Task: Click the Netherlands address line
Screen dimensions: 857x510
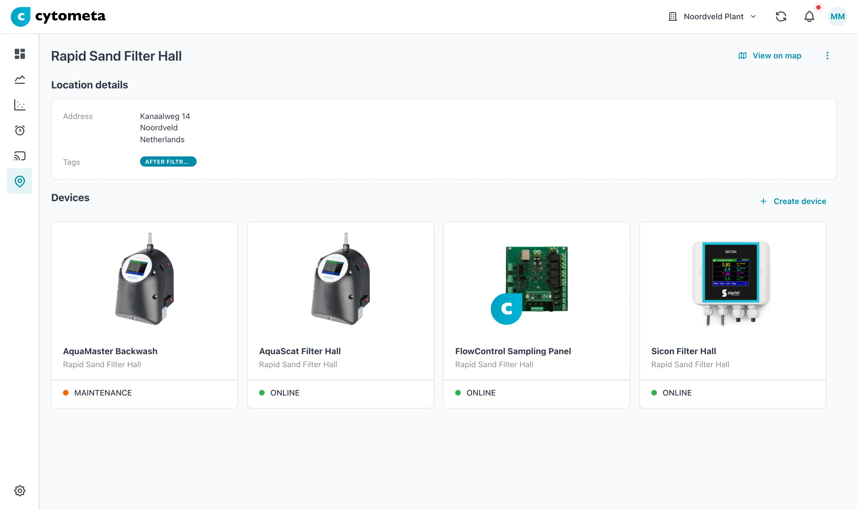Action: click(162, 139)
